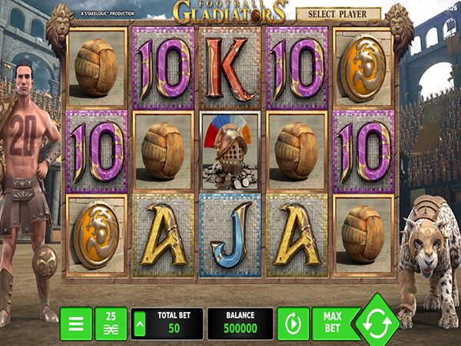Click the MAX BET button
Image resolution: width=461 pixels, height=346 pixels.
coord(333,324)
